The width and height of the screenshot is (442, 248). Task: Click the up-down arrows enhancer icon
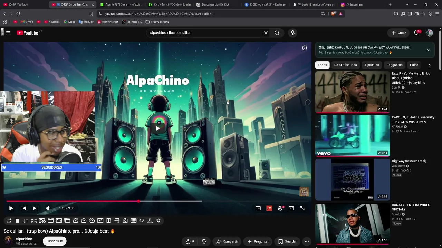26,221
